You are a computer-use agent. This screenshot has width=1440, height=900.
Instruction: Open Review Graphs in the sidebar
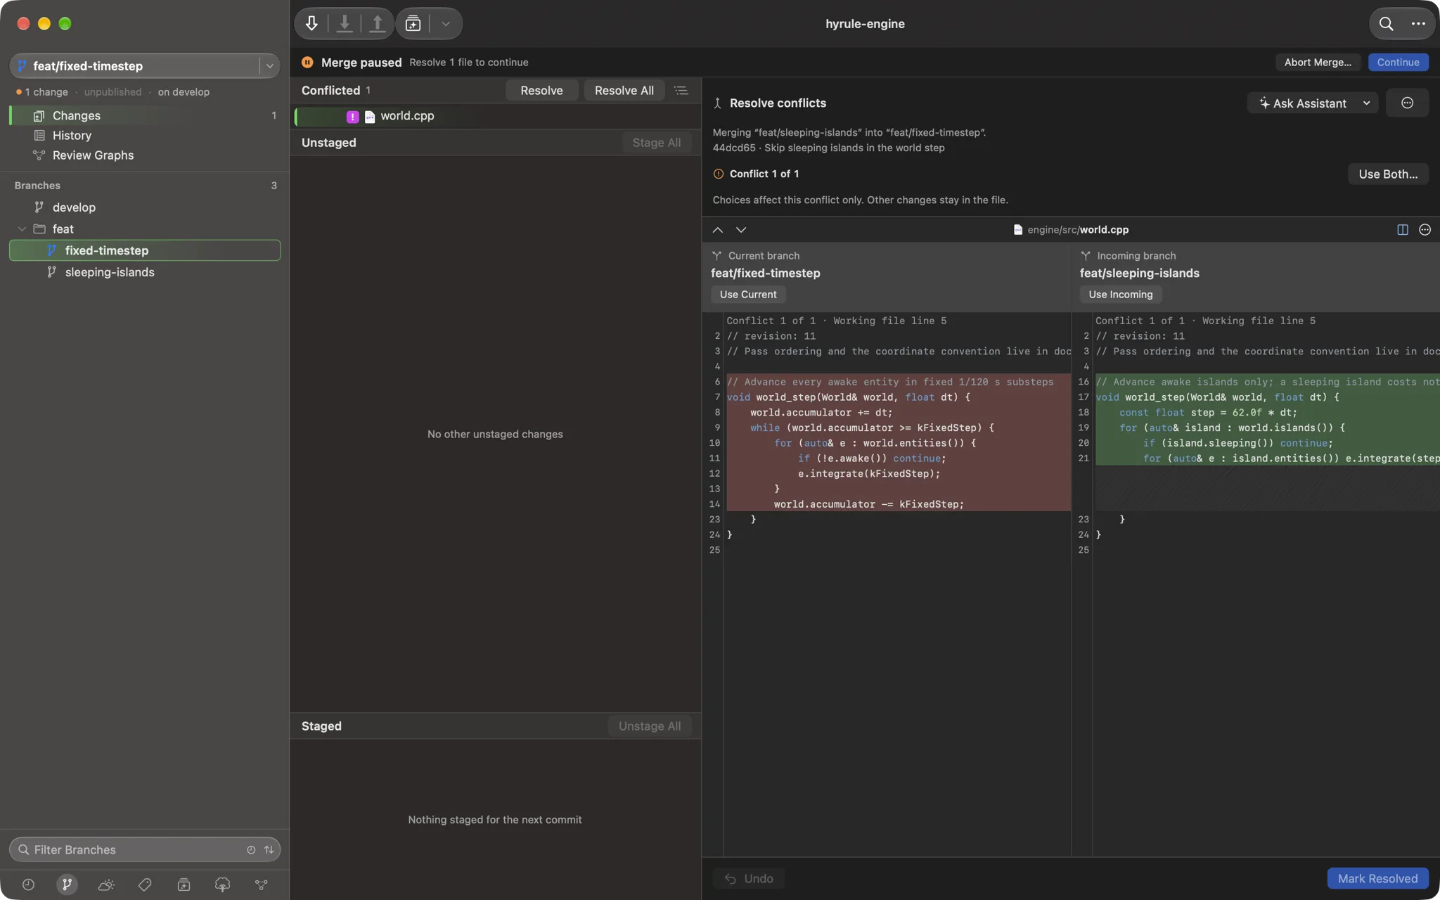(144, 155)
